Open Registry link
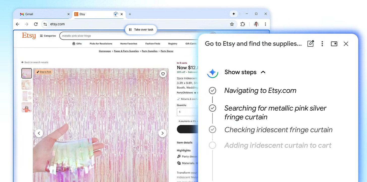367x182 pixels. tap(173, 44)
